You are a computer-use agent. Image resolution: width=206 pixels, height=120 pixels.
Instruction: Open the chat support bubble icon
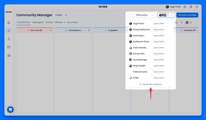(x=10, y=110)
